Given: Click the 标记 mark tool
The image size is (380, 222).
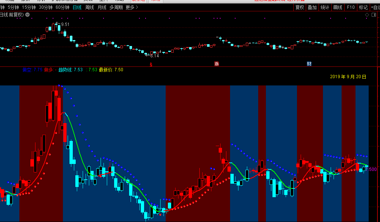Looking at the screenshot, I should click(x=363, y=7).
